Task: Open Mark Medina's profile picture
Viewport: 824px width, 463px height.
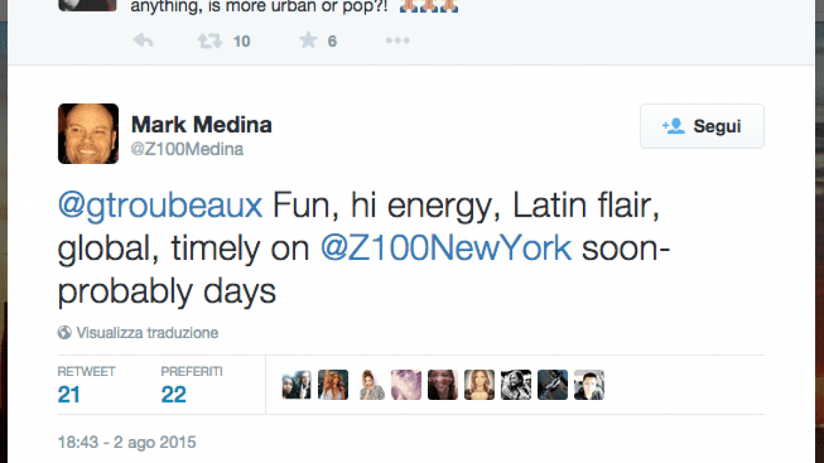Action: [x=88, y=134]
